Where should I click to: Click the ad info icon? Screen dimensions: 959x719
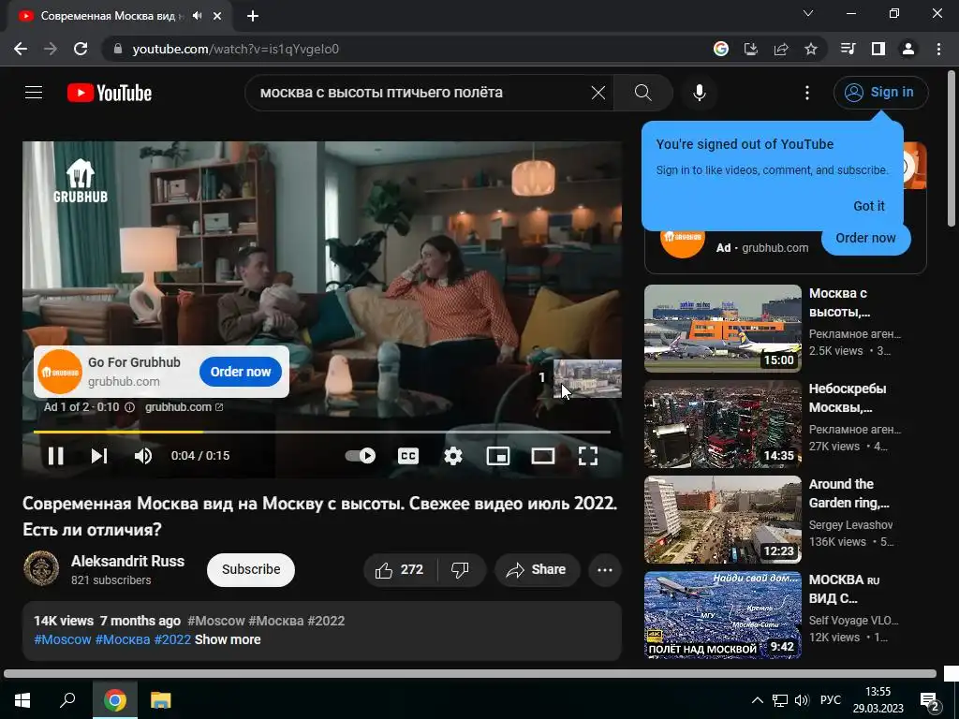[x=129, y=407]
